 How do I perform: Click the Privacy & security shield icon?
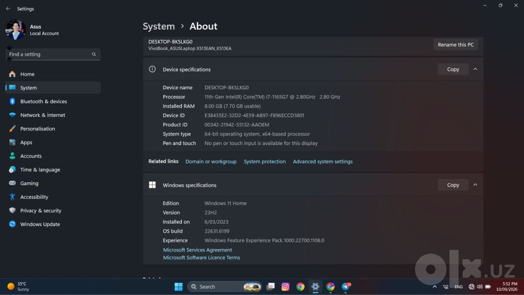point(13,211)
